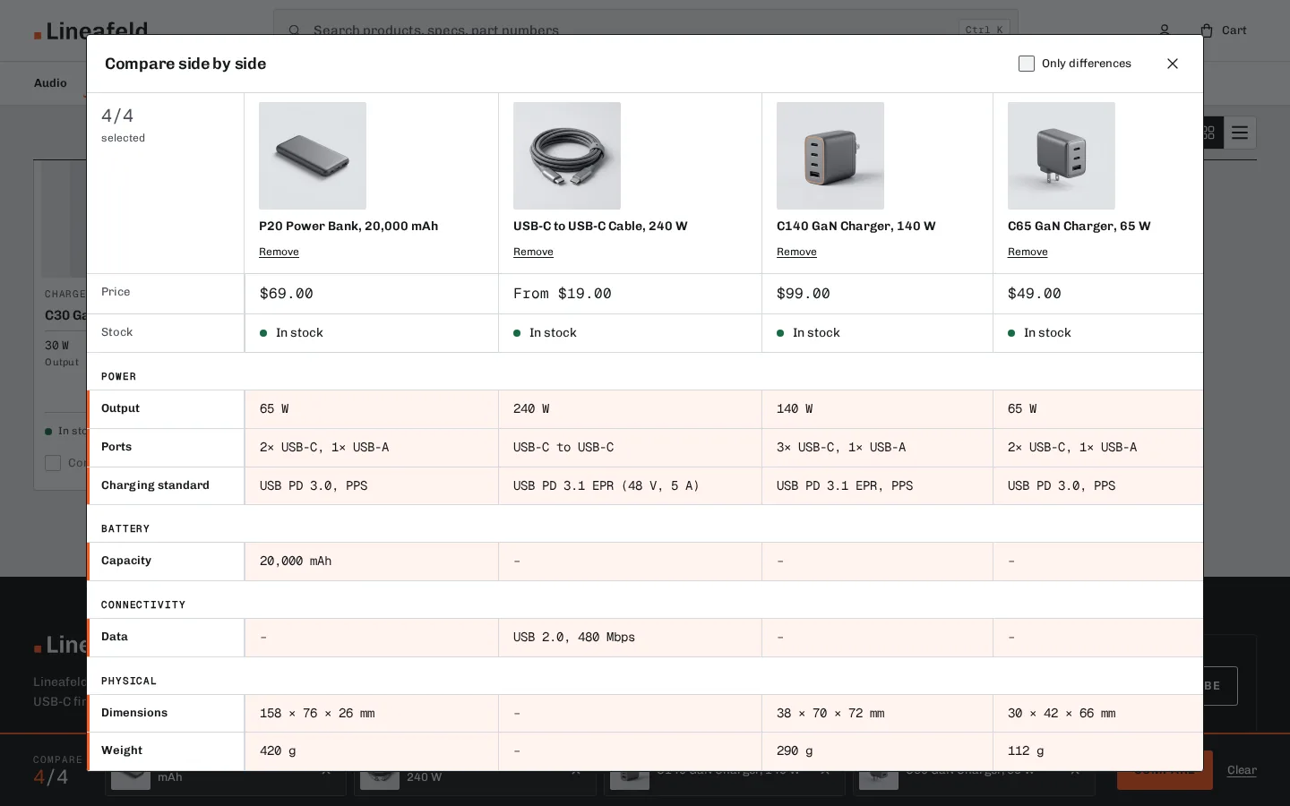This screenshot has width=1290, height=806.
Task: Select the 420 g weight cell
Action: coord(372,751)
